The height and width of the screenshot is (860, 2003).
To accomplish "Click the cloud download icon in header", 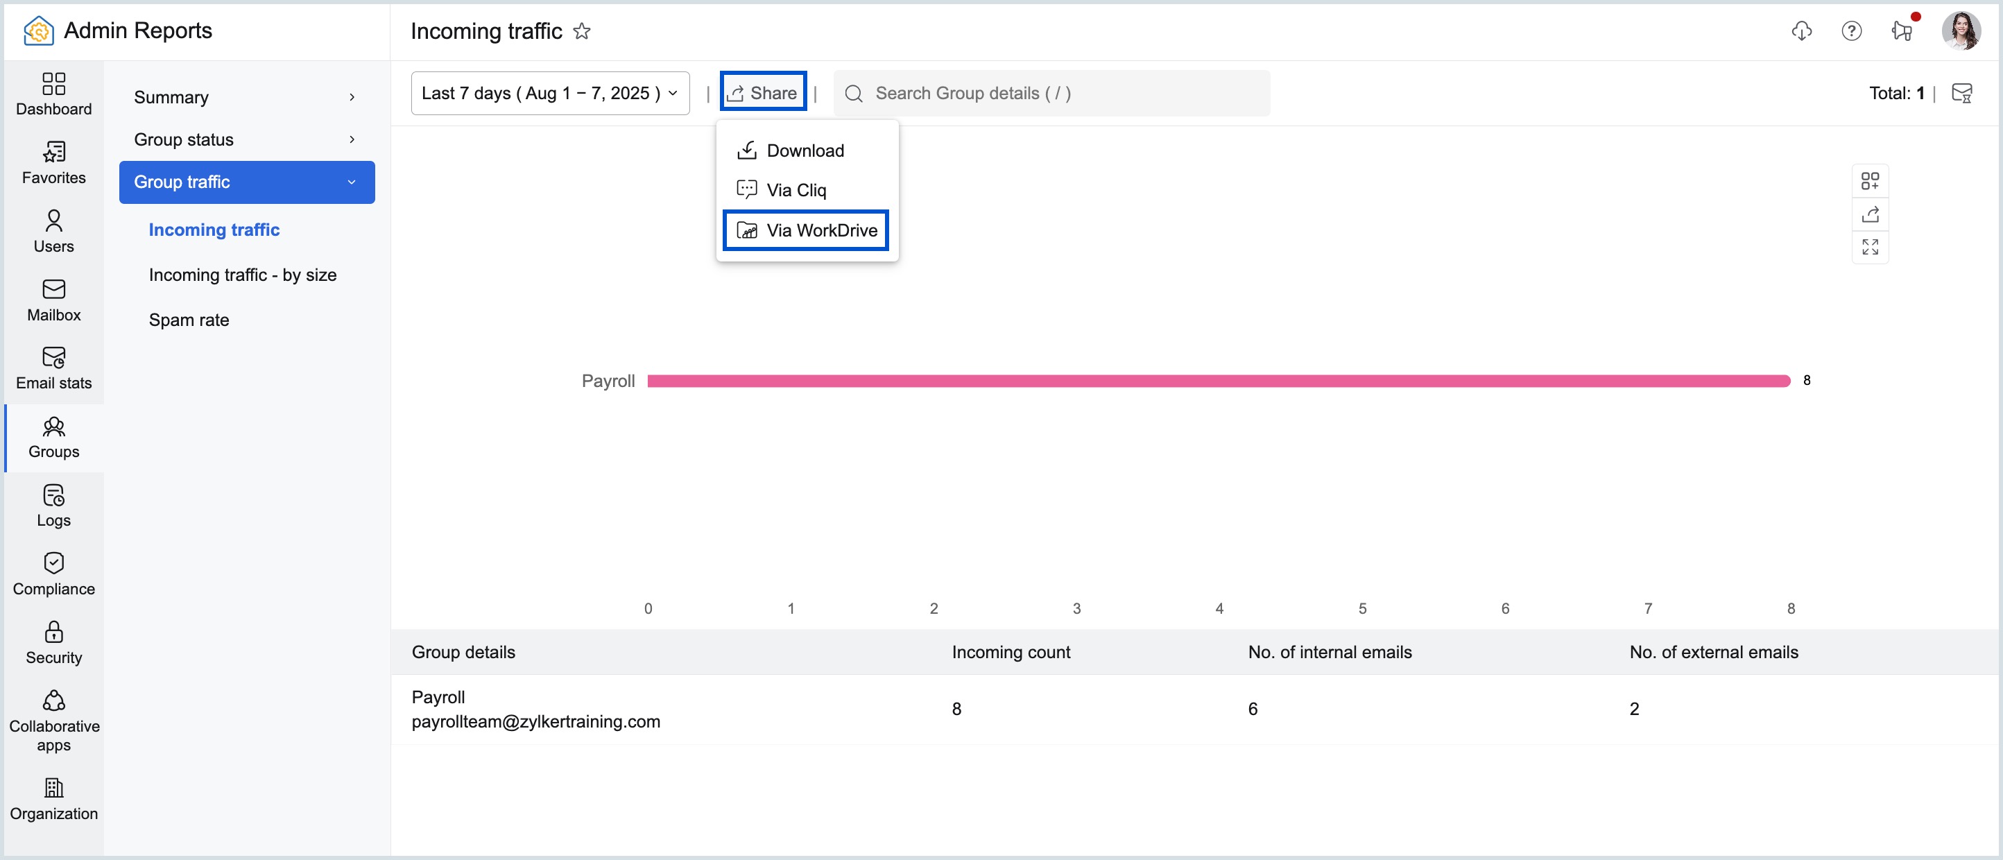I will [x=1801, y=31].
